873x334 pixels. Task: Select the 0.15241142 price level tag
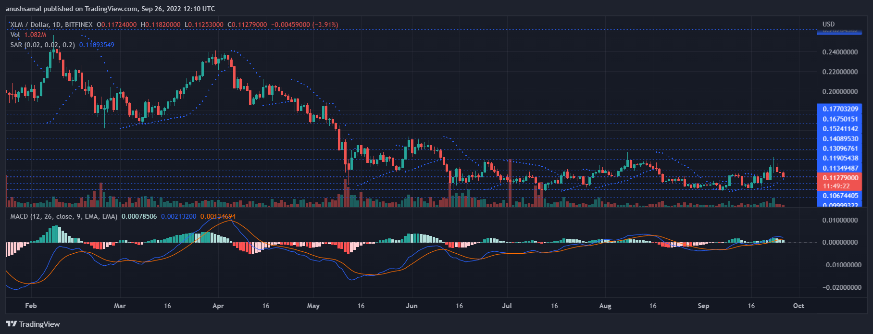pos(840,129)
